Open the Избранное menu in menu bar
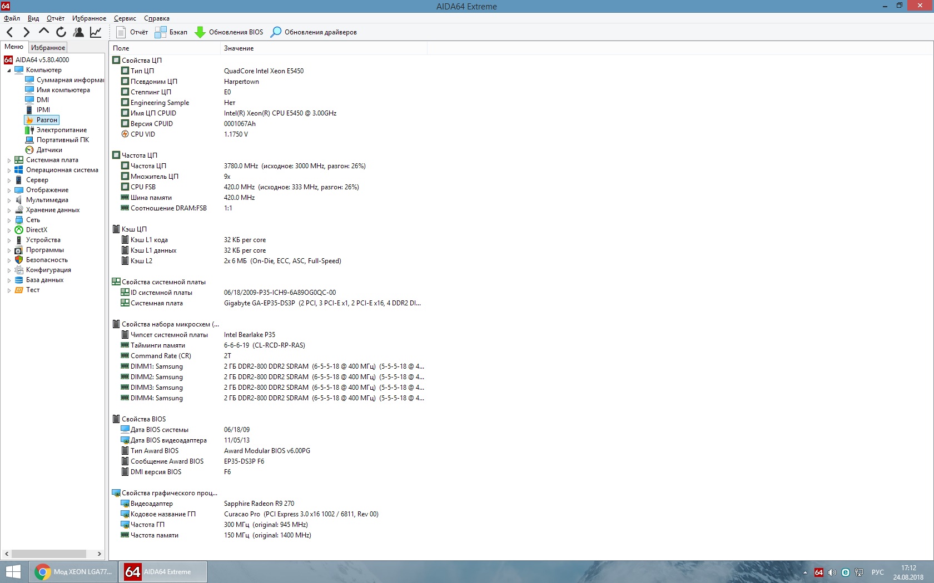The image size is (934, 583). tap(89, 18)
